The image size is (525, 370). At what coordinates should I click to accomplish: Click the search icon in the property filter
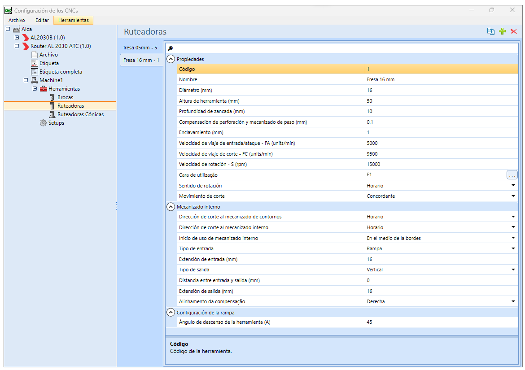coord(171,48)
